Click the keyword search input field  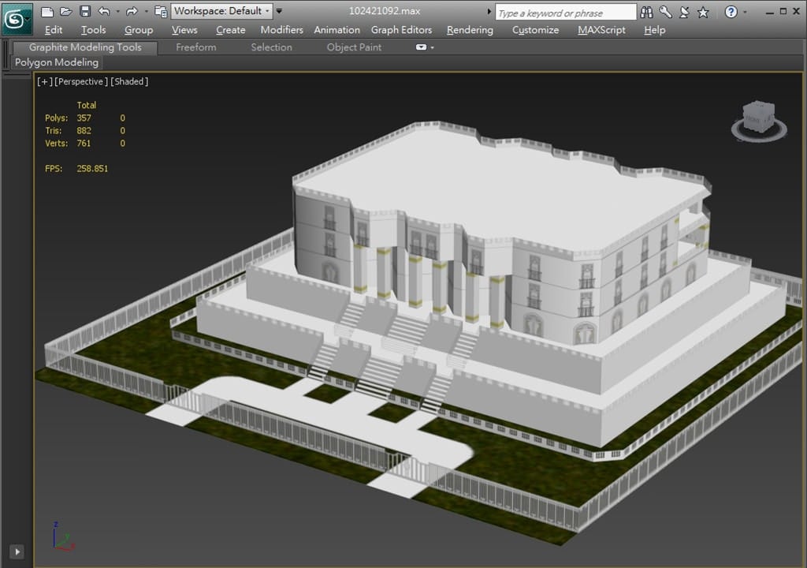click(564, 13)
